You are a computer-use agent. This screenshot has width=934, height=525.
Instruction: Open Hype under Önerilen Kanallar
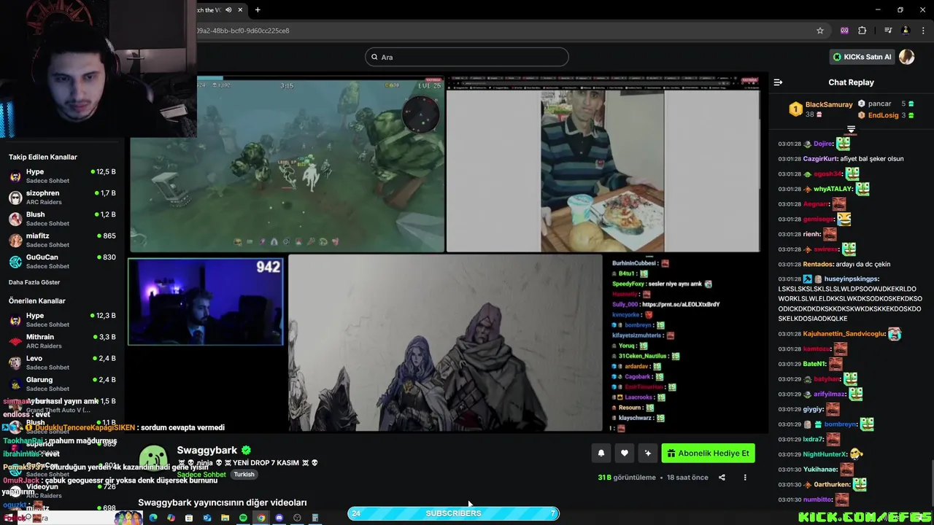[x=62, y=319]
